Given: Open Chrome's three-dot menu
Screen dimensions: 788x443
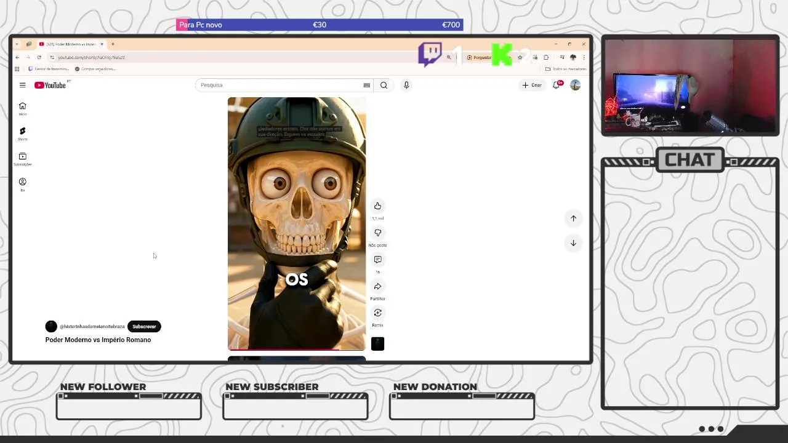Looking at the screenshot, I should pos(584,57).
